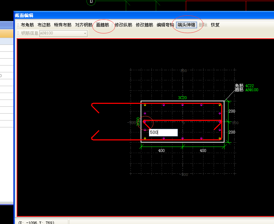Click the 4C22 corner rebar annotation

pyautogui.click(x=249, y=86)
